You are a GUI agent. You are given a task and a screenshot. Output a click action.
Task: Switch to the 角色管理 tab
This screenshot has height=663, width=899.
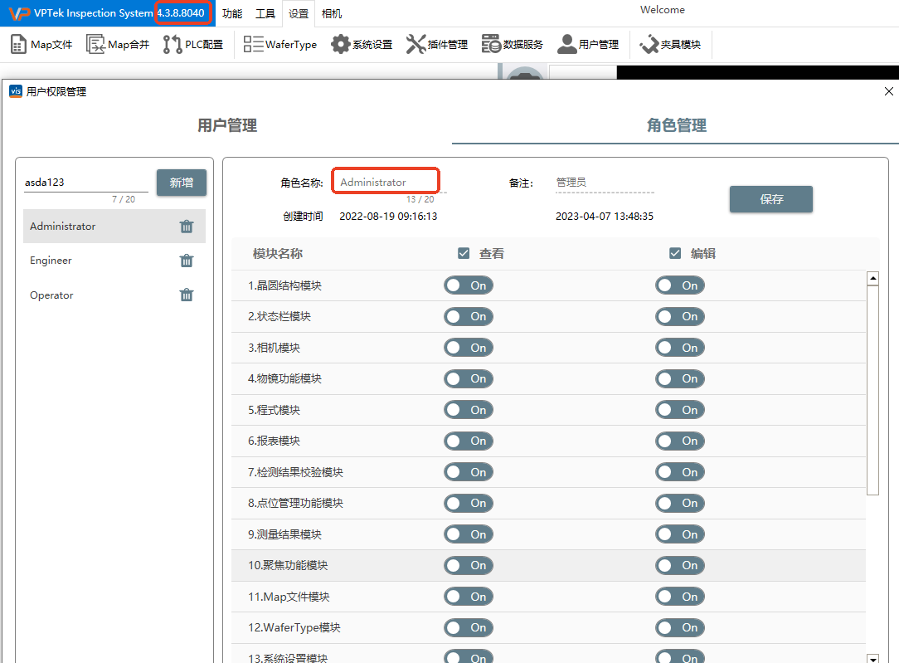coord(677,125)
